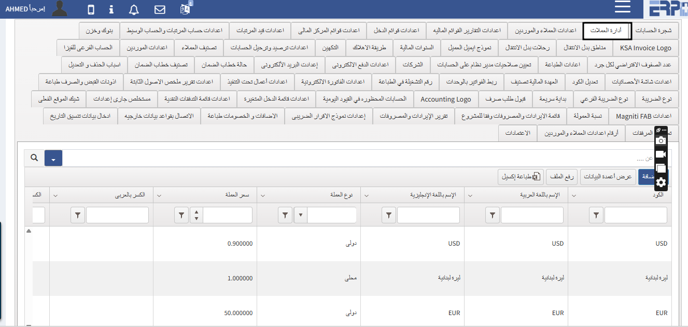688x327 pixels.
Task: Toggle the filter on the سعر العملة column
Action: tap(181, 215)
